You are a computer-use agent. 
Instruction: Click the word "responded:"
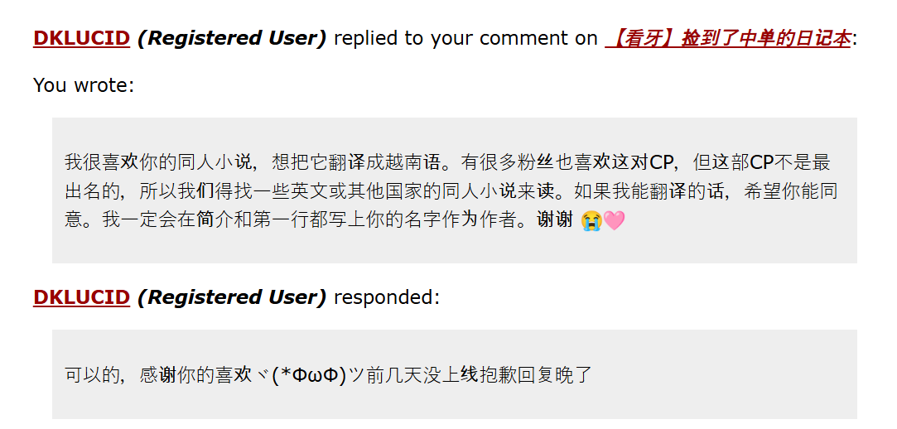tap(387, 297)
